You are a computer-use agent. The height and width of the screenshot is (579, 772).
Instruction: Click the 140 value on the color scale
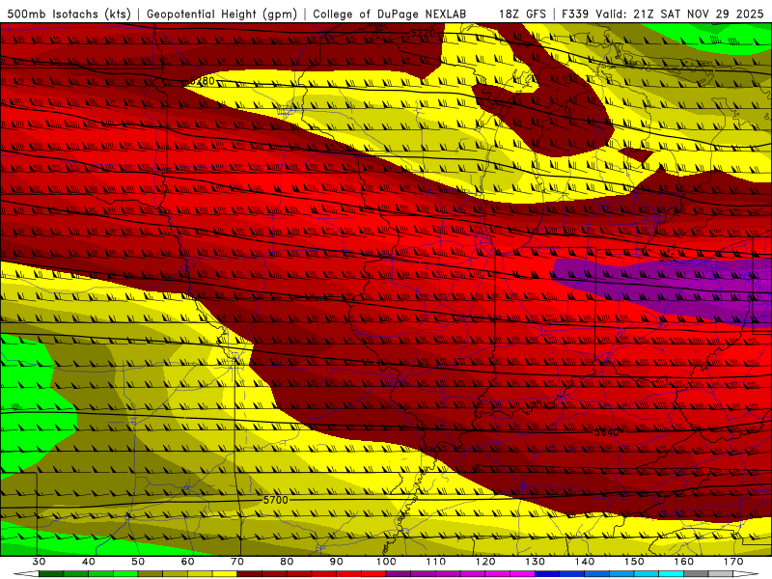pos(585,562)
